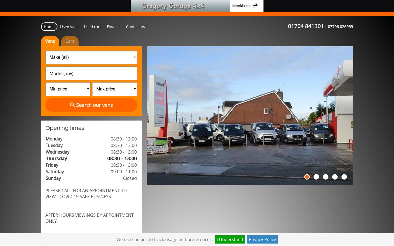The height and width of the screenshot is (246, 394).
Task: Click the COVID 19 SAFE BUSINESS notice
Action: [86, 194]
